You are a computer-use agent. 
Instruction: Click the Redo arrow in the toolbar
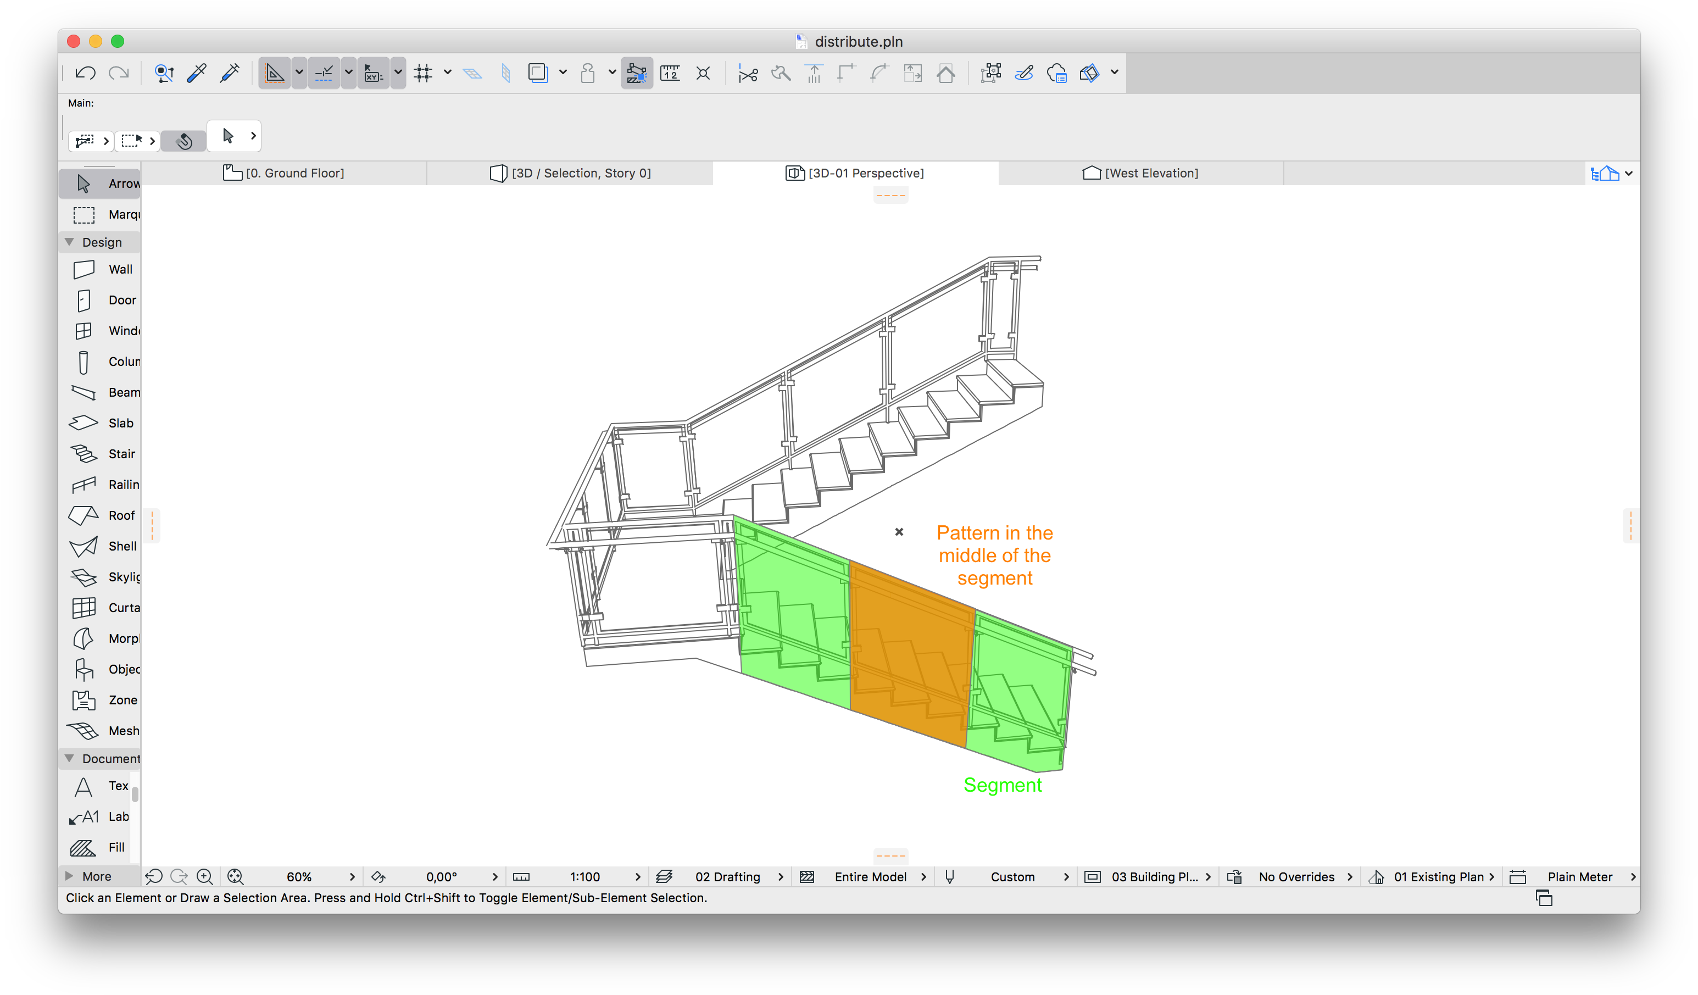(x=119, y=73)
